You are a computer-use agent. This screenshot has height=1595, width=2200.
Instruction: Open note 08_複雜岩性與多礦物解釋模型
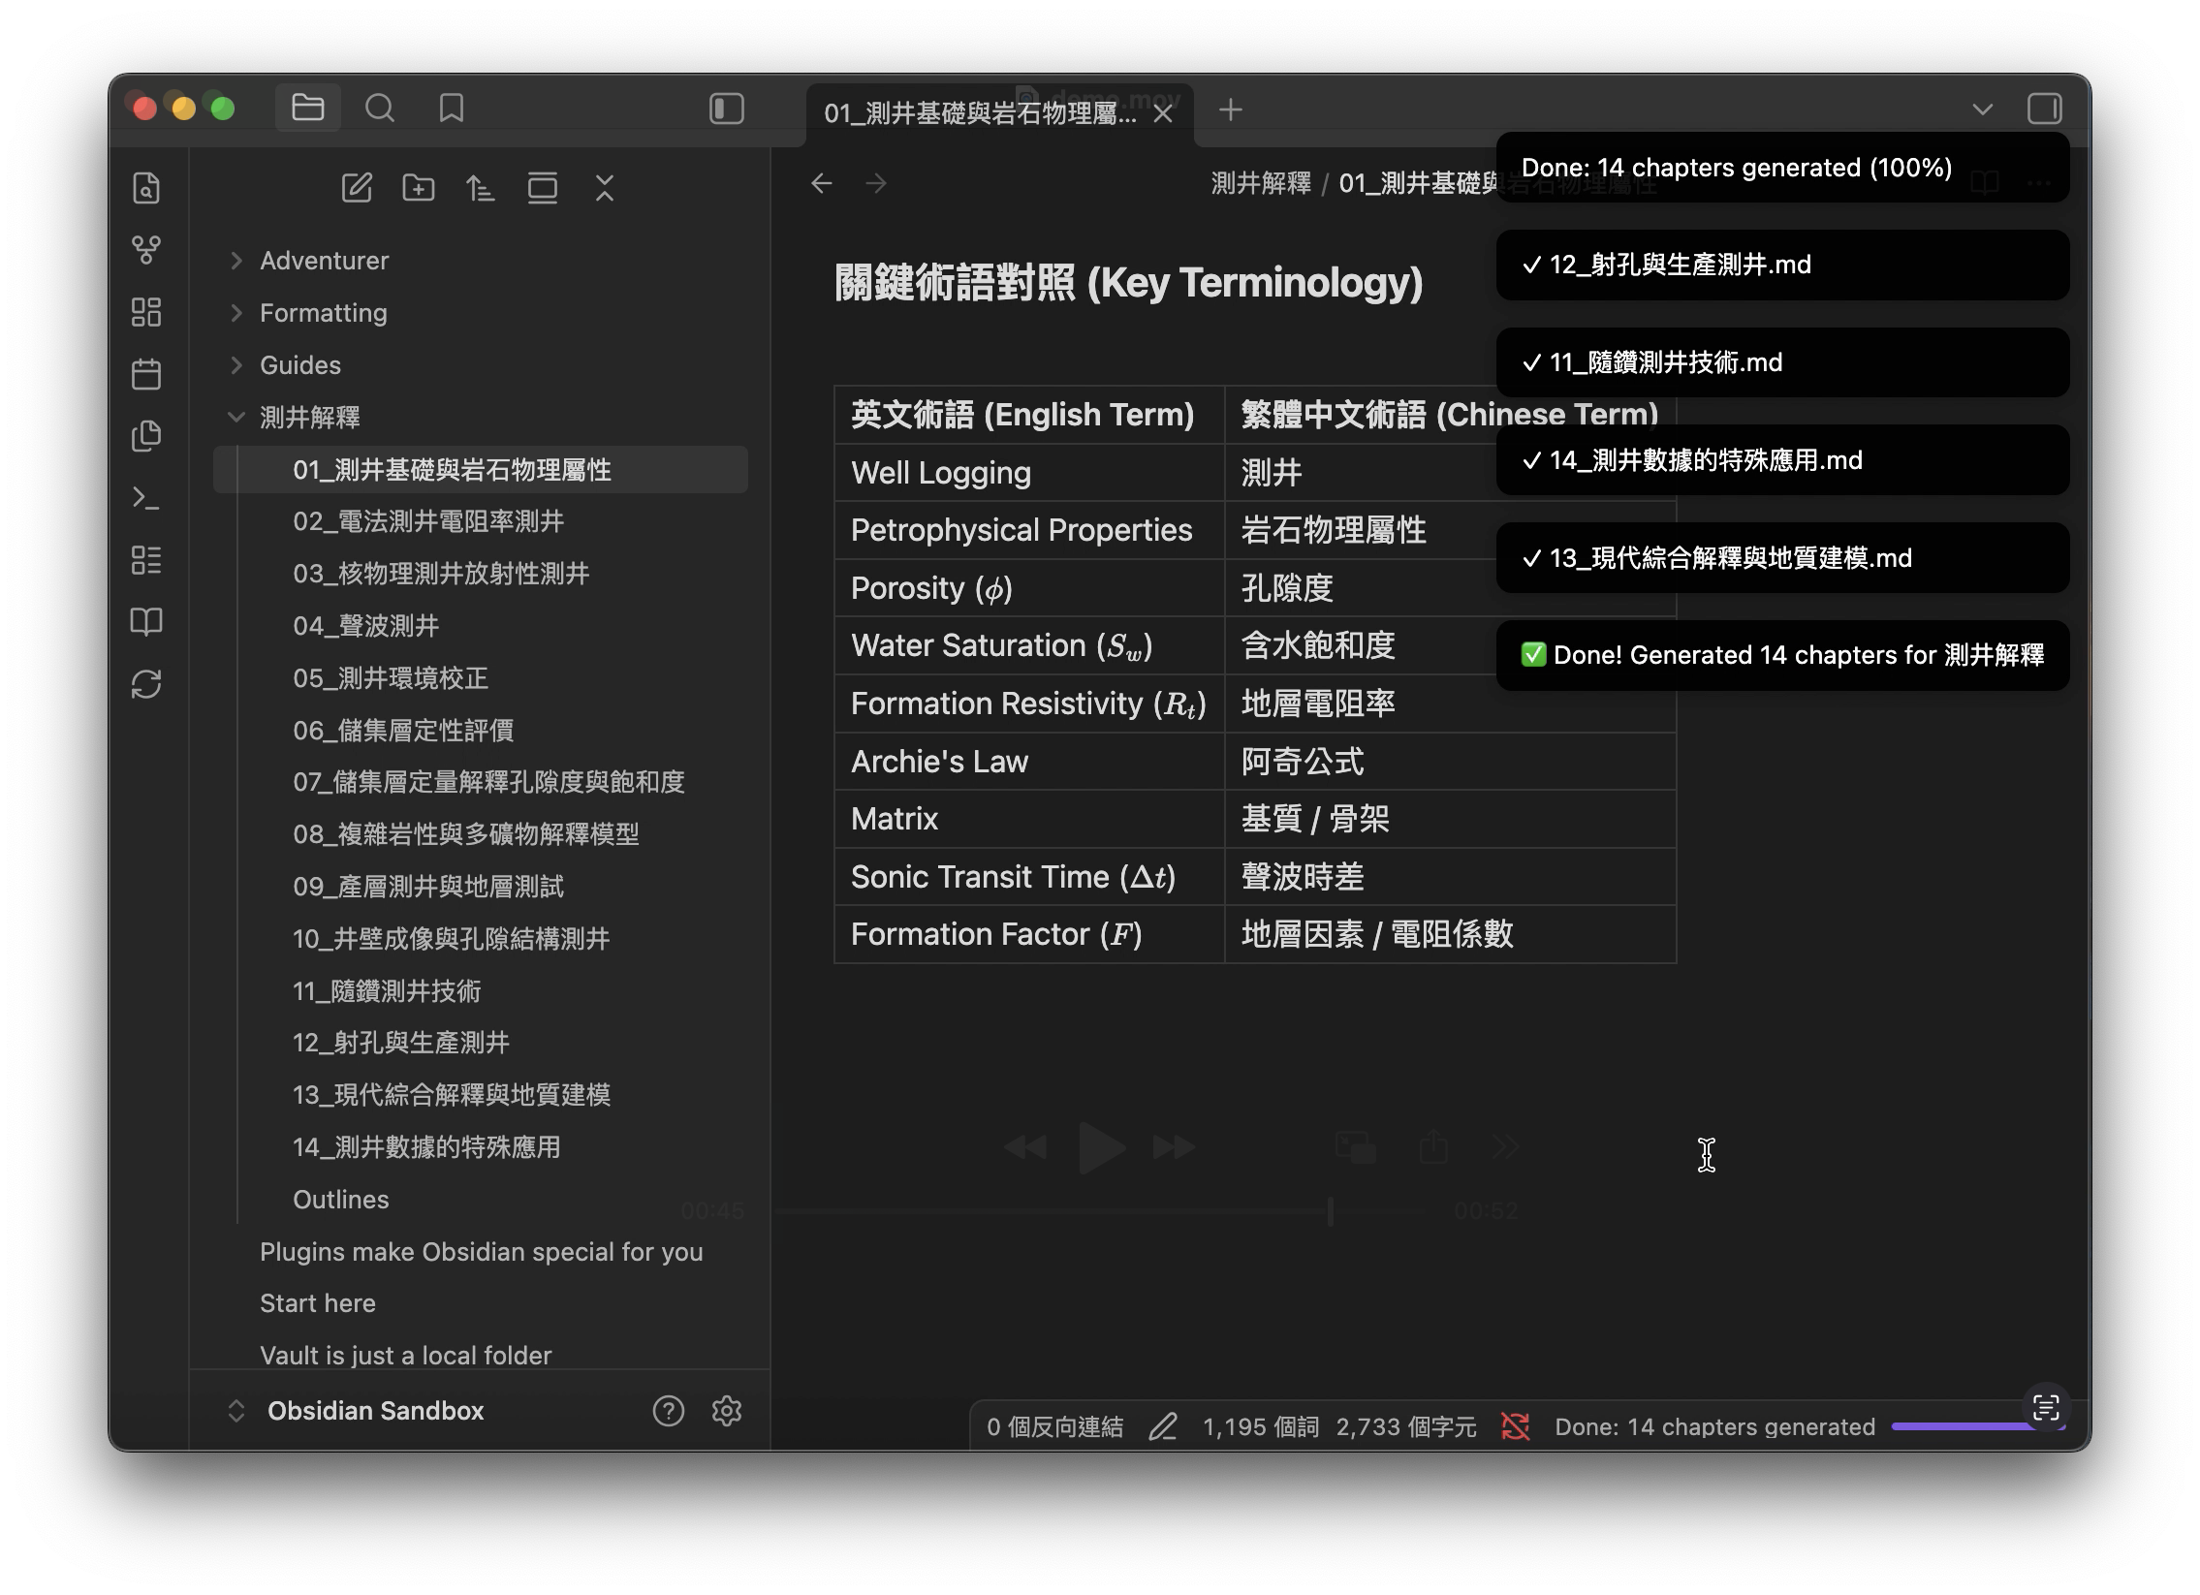pos(465,835)
